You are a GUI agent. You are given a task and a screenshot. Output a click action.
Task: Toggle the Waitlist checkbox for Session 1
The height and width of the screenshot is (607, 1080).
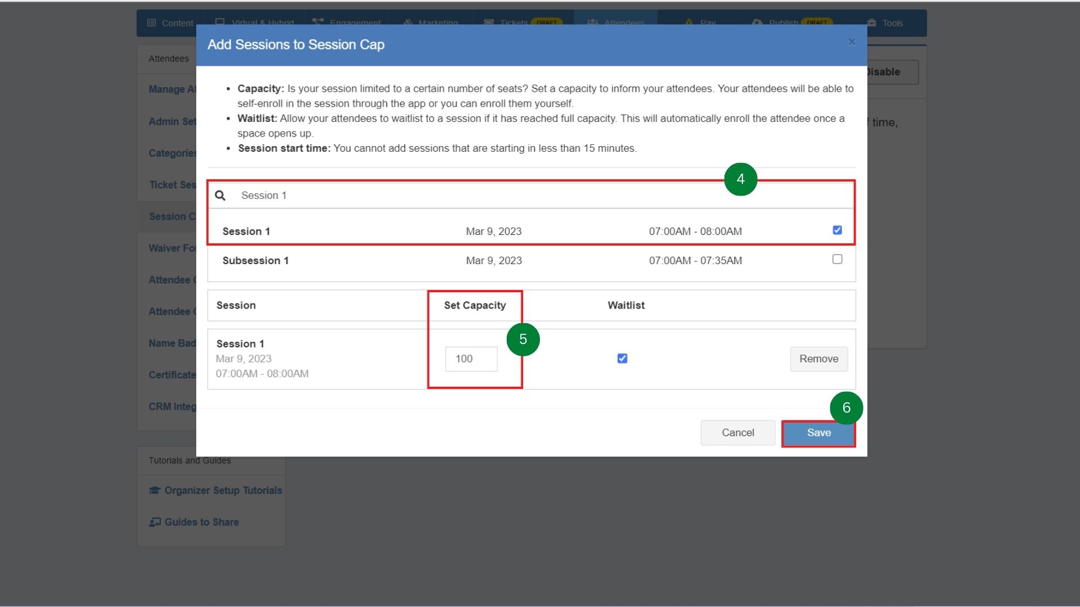pyautogui.click(x=622, y=359)
